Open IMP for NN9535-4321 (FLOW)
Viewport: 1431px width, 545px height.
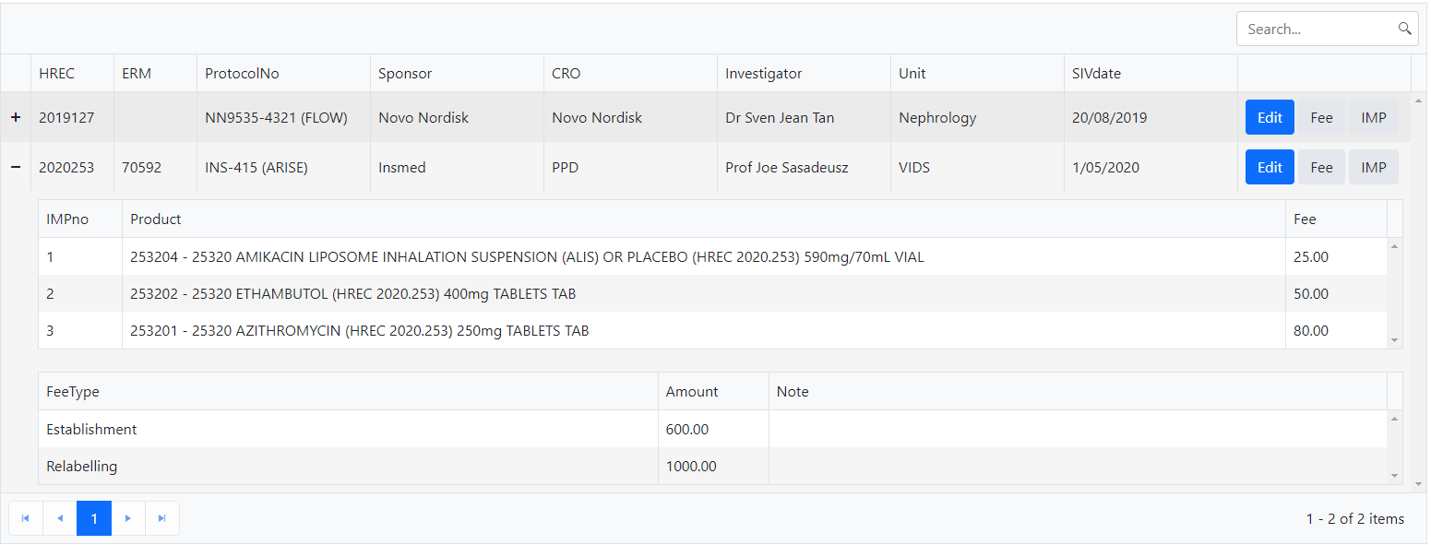[x=1373, y=117]
